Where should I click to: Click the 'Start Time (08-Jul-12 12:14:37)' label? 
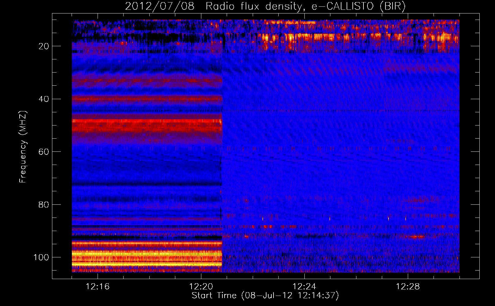click(x=265, y=296)
